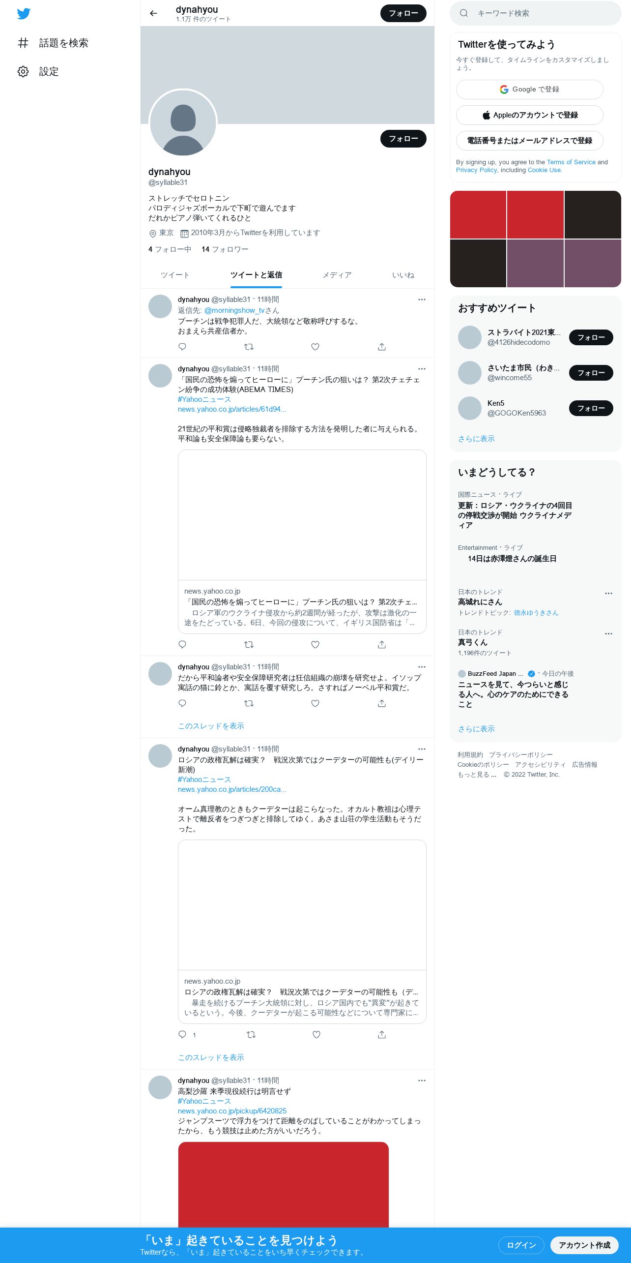The image size is (631, 1263).
Task: Click the アカウント作成 button
Action: (x=584, y=1245)
